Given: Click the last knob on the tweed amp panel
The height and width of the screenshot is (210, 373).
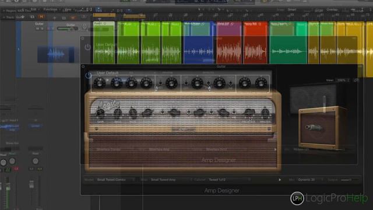Looking at the screenshot, I should 265,113.
